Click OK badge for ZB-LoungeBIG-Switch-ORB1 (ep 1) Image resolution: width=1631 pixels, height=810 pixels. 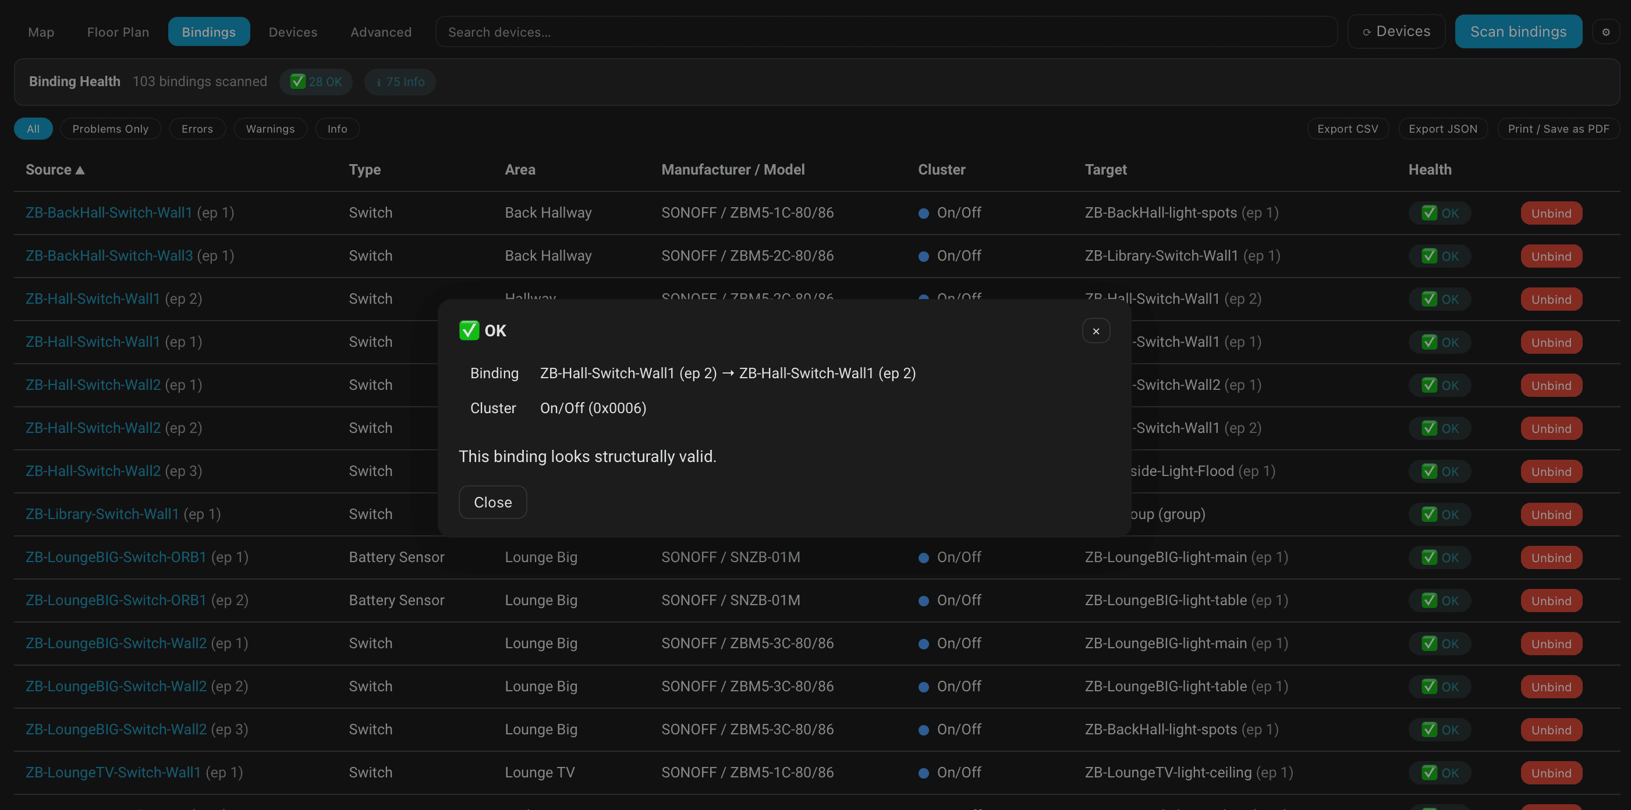[1439, 557]
